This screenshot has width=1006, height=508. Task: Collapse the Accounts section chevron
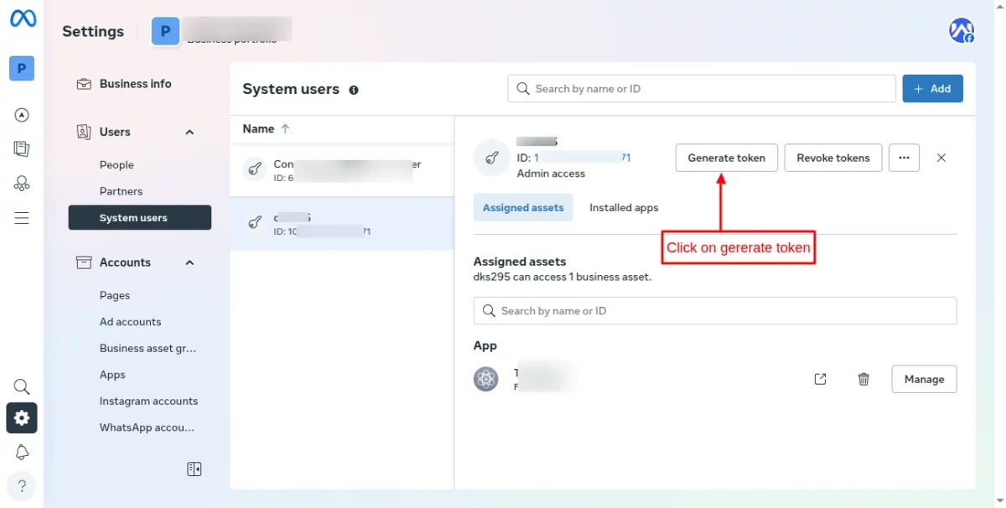pos(189,262)
